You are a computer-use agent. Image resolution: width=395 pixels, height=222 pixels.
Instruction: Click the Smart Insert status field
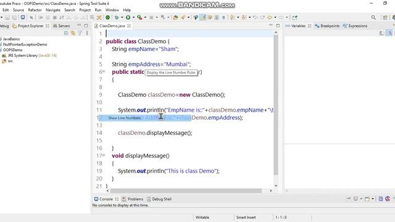click(x=246, y=218)
